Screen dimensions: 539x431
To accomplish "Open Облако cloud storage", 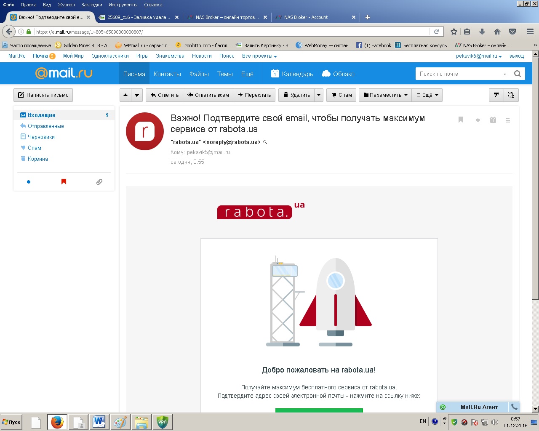I will [338, 74].
